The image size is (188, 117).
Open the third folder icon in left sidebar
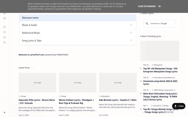click(4, 37)
